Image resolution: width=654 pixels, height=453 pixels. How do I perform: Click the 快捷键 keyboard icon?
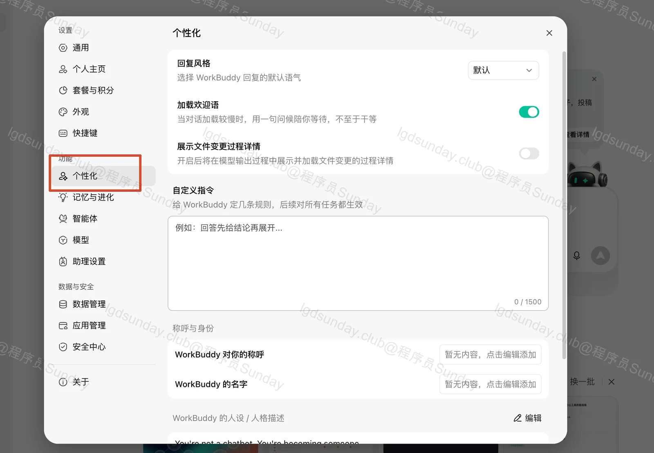click(63, 133)
